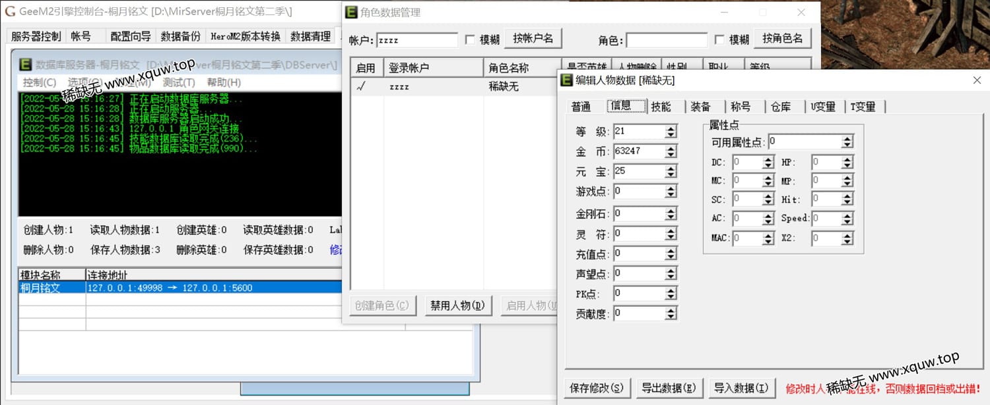Adjust the AC attribute spinner

(x=768, y=218)
